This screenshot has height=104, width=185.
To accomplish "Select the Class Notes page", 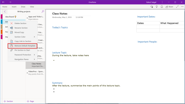I will 36,65.
